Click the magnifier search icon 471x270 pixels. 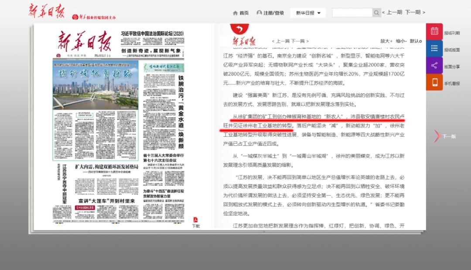(x=376, y=13)
